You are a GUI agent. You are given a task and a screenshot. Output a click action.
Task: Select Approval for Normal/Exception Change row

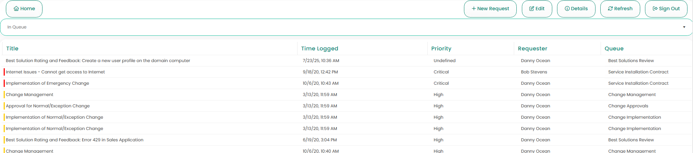coord(48,106)
